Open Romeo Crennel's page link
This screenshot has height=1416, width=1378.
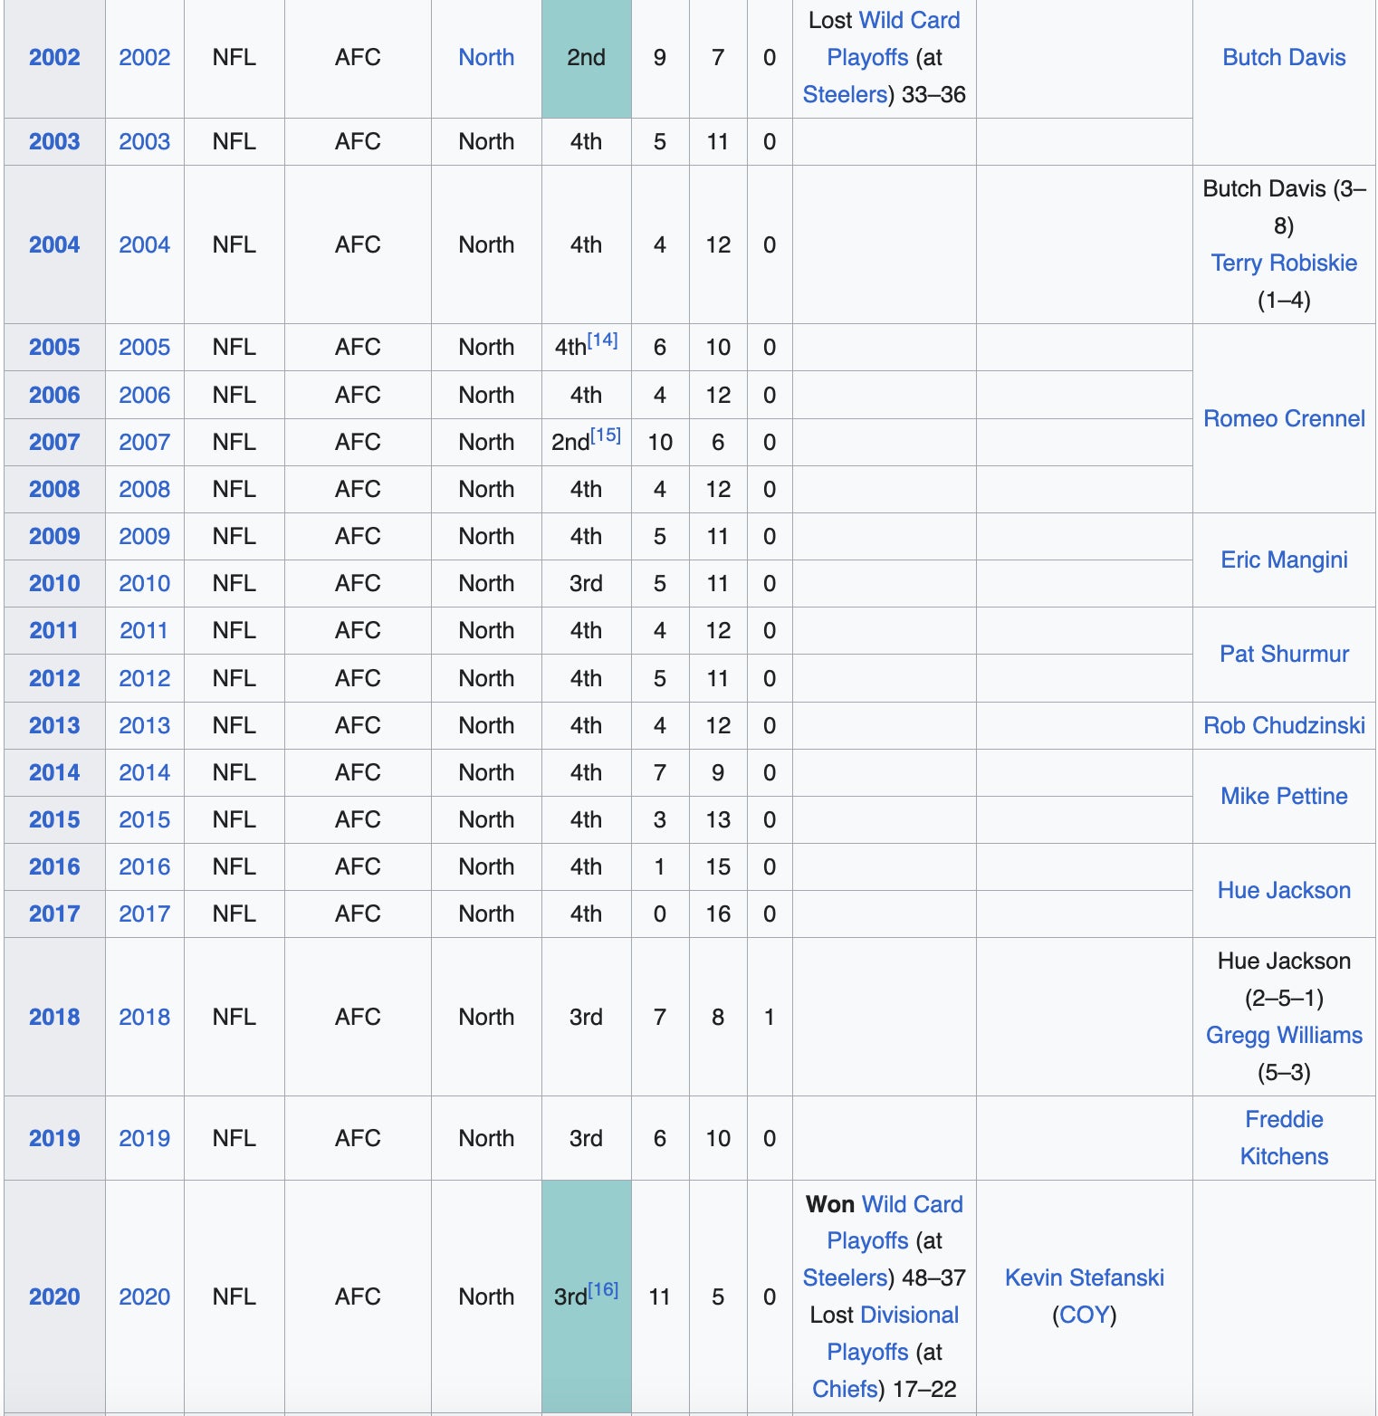click(x=1283, y=418)
